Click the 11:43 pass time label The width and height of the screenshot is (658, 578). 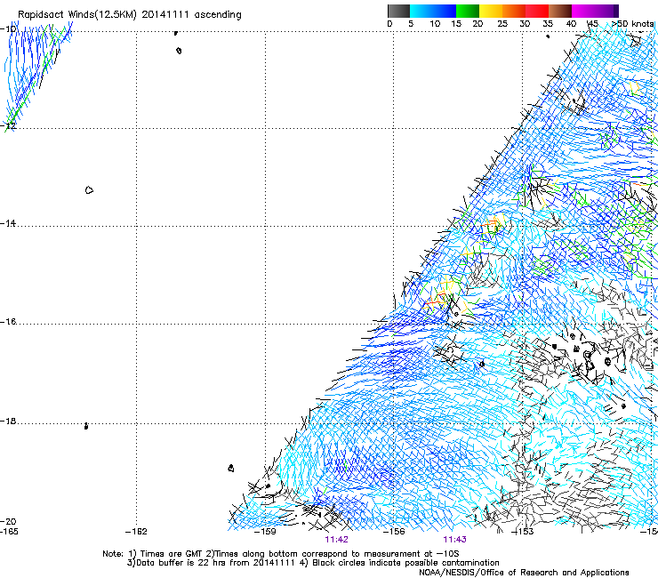click(455, 540)
